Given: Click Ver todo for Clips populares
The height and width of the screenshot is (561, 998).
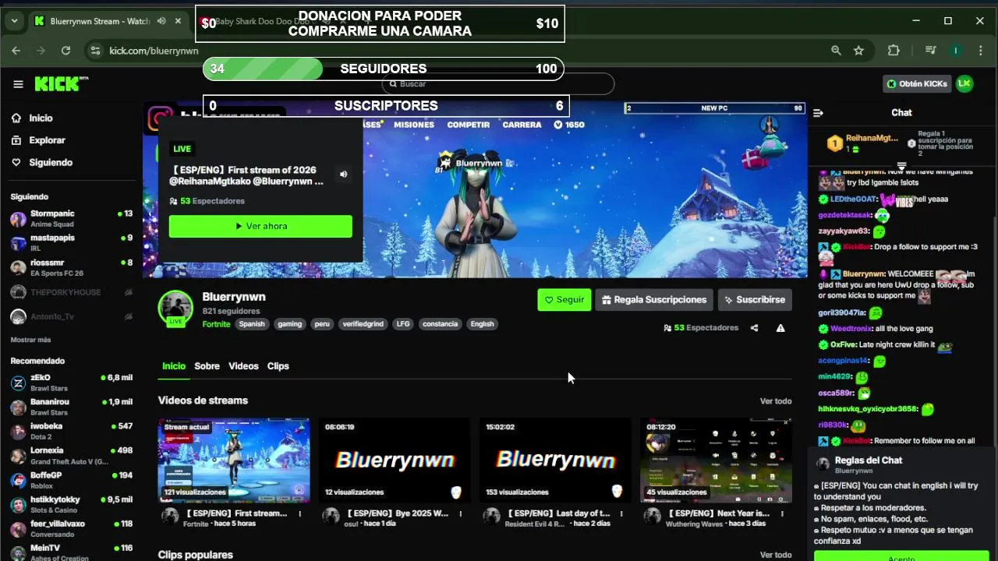Looking at the screenshot, I should 776,556.
